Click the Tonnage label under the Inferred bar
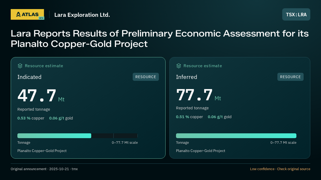 pos(182,143)
